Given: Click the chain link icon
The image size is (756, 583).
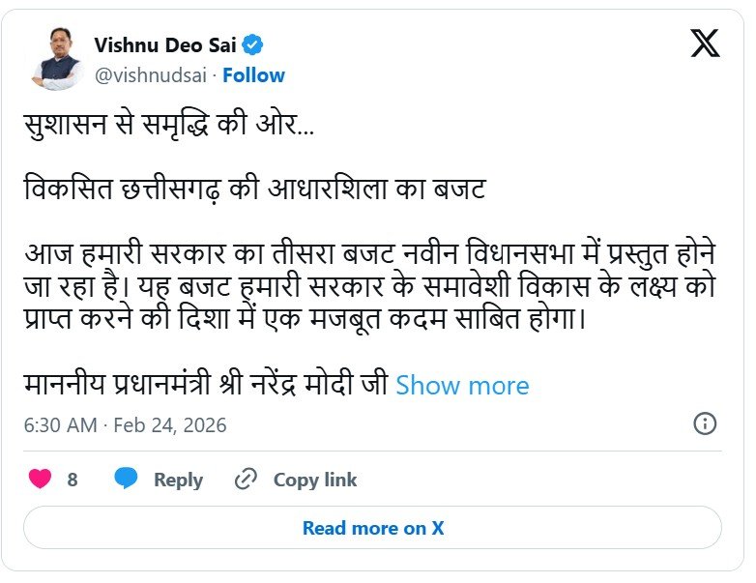Looking at the screenshot, I should pyautogui.click(x=247, y=479).
